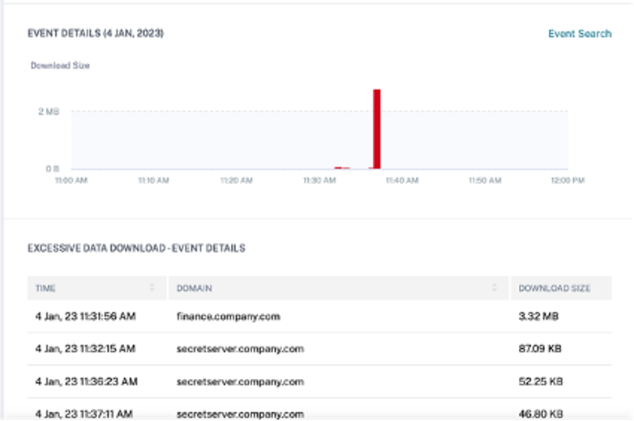Click the 11:31:56 AM event time cell

click(85, 317)
